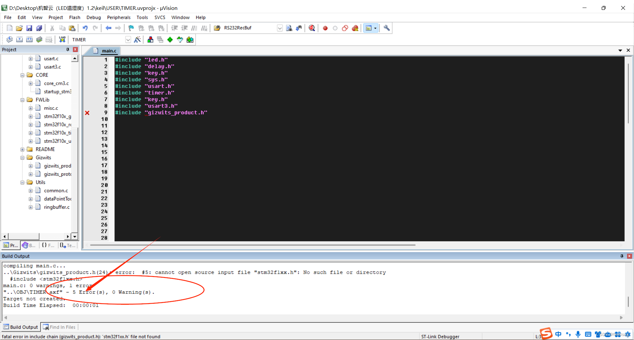The image size is (634, 340).
Task: Select Software Packs green diamond icon
Action: pos(170,40)
